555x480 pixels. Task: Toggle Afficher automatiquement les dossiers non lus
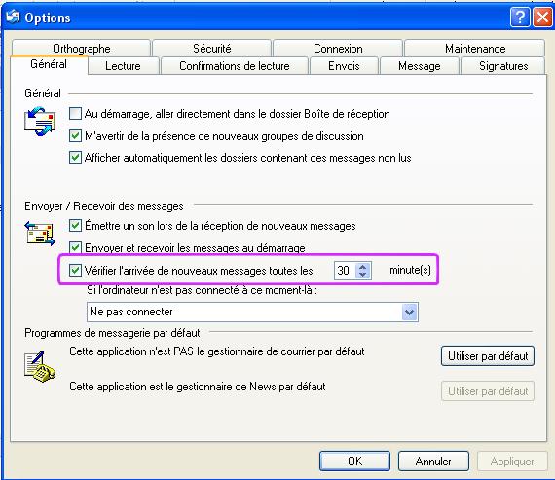(x=75, y=157)
